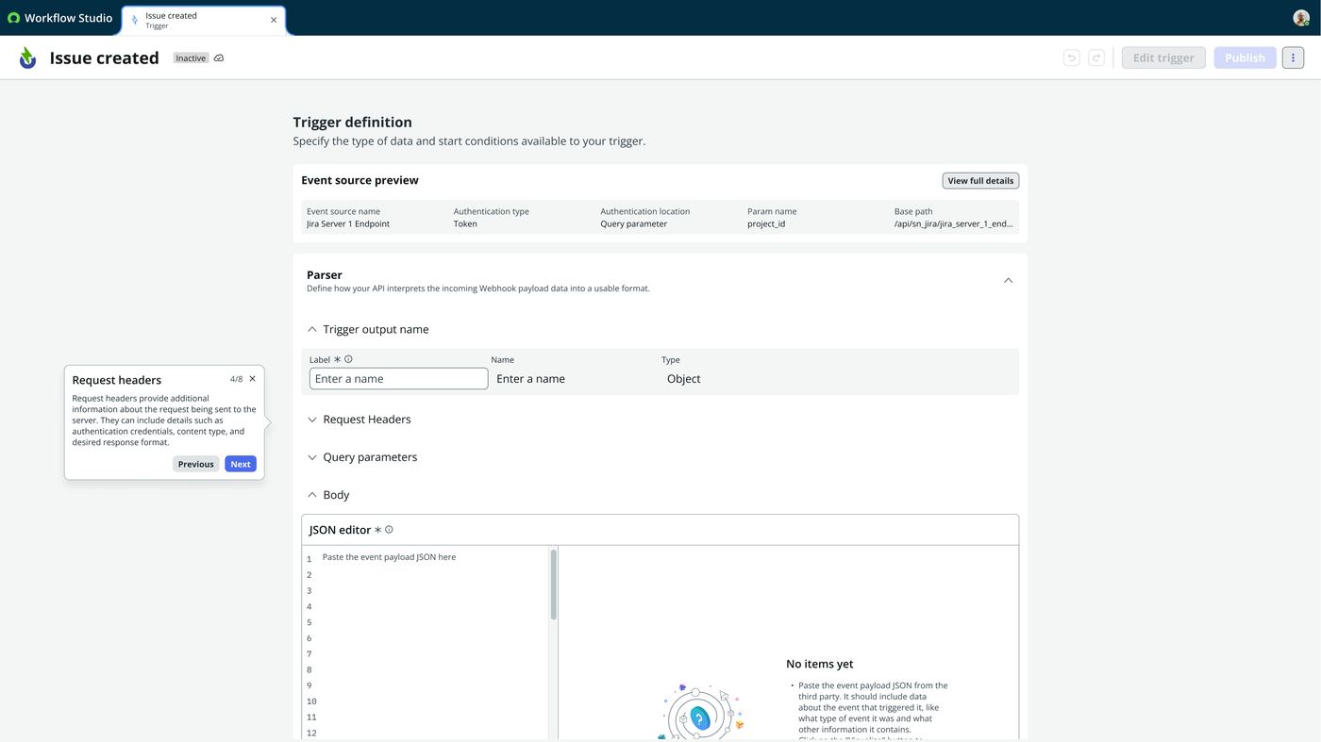The height and width of the screenshot is (742, 1321).
Task: Click the cloud status icon next to Inactive
Action: point(219,58)
